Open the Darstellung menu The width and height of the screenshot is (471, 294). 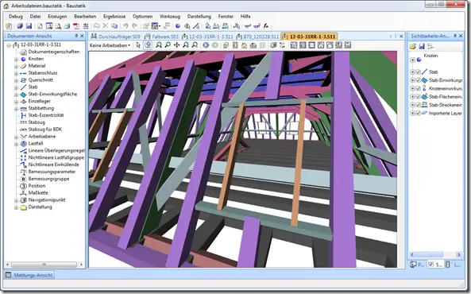pos(199,16)
